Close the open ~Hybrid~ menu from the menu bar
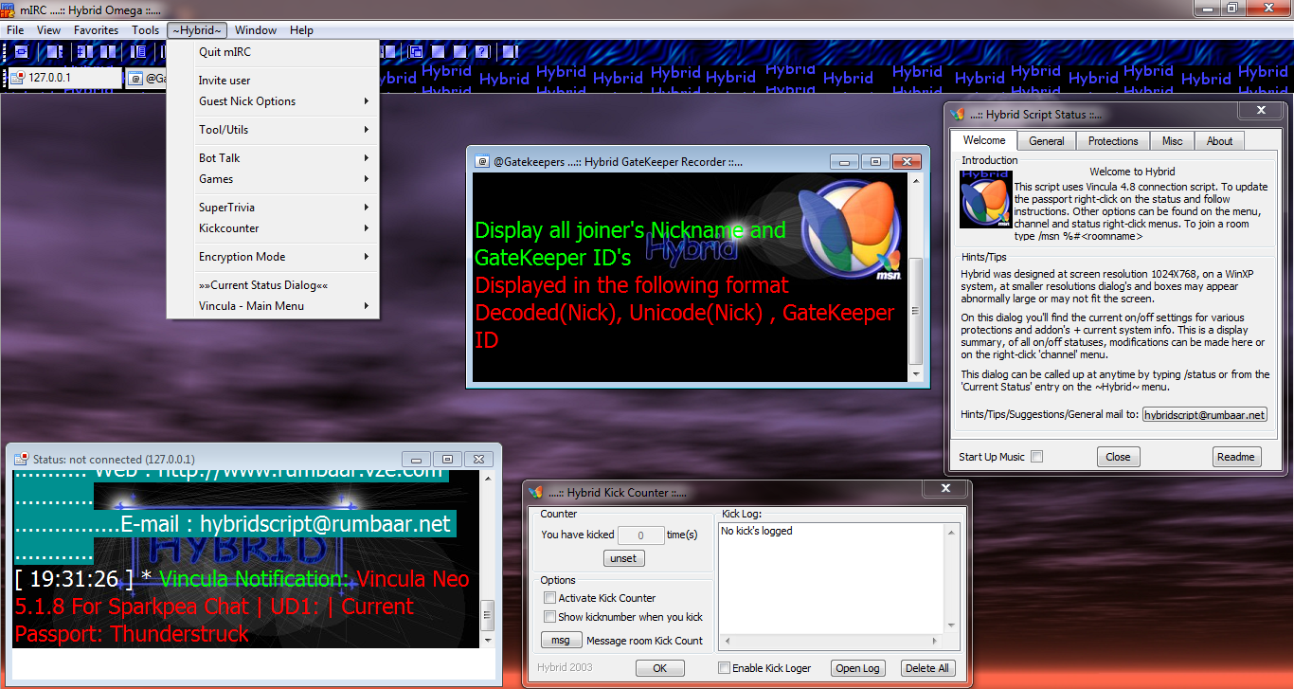Viewport: 1294px width, 689px height. click(x=197, y=30)
